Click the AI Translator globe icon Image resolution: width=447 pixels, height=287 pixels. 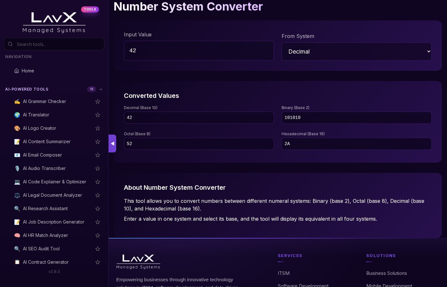click(x=17, y=115)
